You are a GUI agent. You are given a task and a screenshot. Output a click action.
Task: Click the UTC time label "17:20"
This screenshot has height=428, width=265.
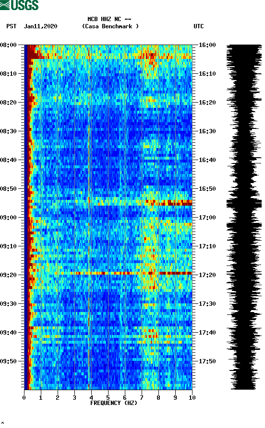(x=207, y=275)
